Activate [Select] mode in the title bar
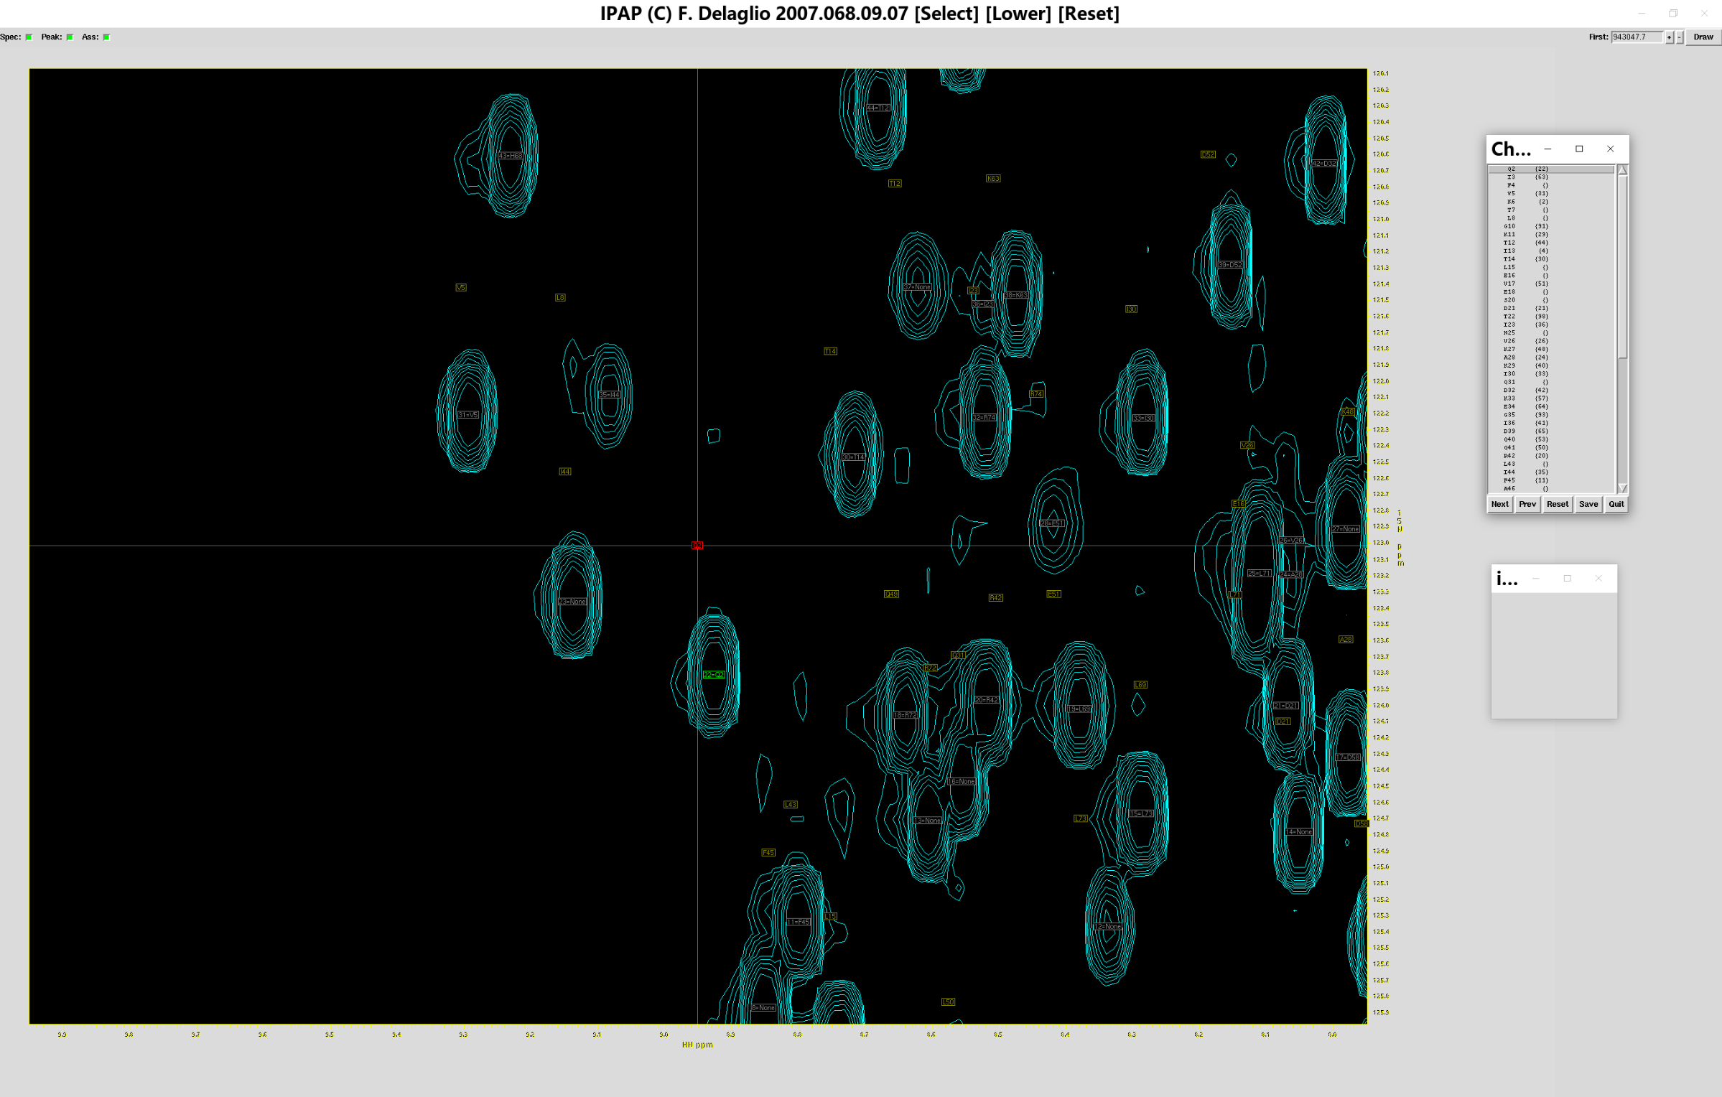1722x1097 pixels. pyautogui.click(x=946, y=14)
